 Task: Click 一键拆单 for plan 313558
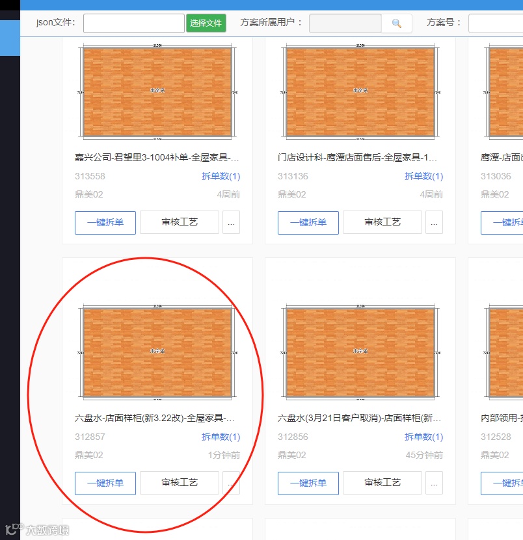[105, 222]
